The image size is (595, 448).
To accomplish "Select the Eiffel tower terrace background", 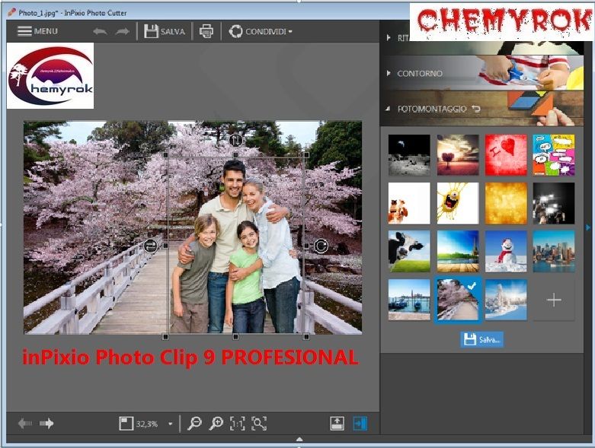I will click(458, 252).
